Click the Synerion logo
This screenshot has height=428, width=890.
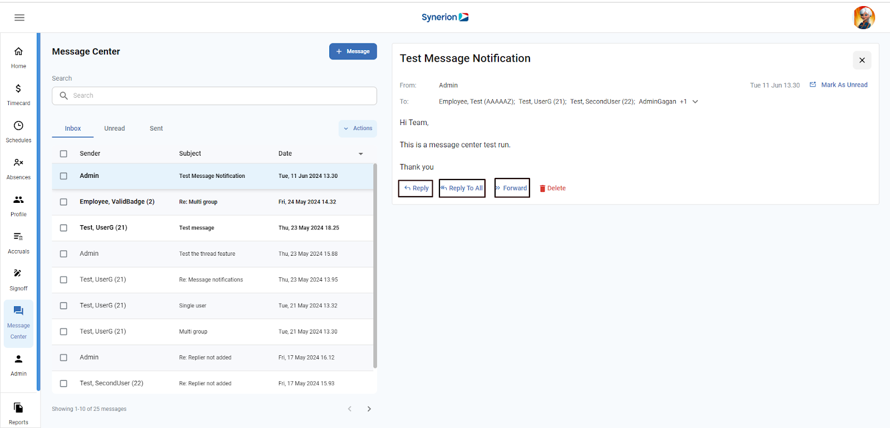(x=445, y=17)
